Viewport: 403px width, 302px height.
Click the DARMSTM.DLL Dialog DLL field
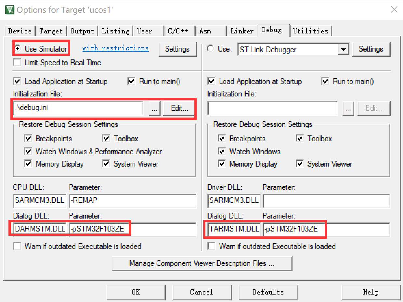pos(40,229)
